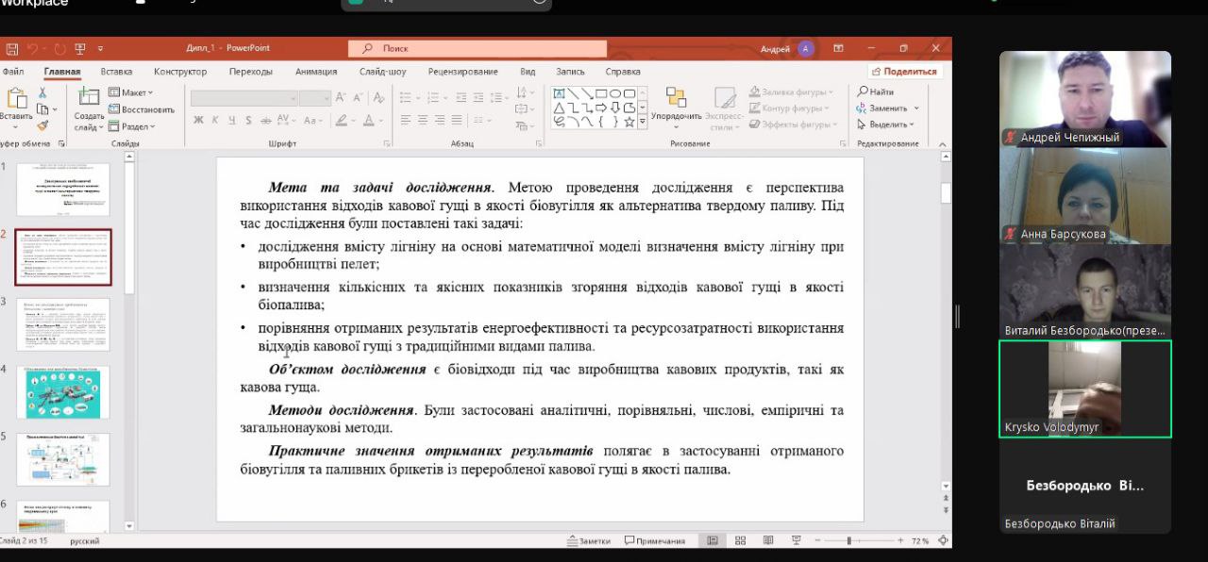This screenshot has height=562, width=1208.
Task: Switch to Reading view icon in status bar
Action: pos(769,540)
